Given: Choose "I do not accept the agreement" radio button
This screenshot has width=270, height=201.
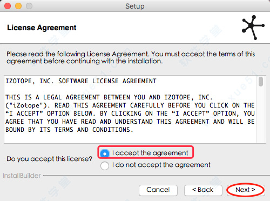Looking at the screenshot, I should tap(105, 165).
